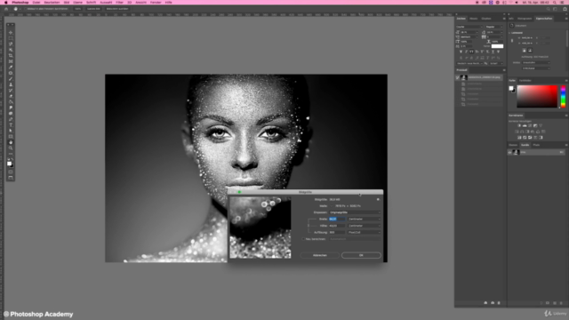Image resolution: width=569 pixels, height=320 pixels.
Task: Select the Pen tool
Action: point(11,119)
